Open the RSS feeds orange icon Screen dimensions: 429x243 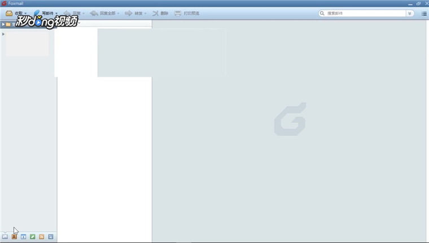click(42, 237)
